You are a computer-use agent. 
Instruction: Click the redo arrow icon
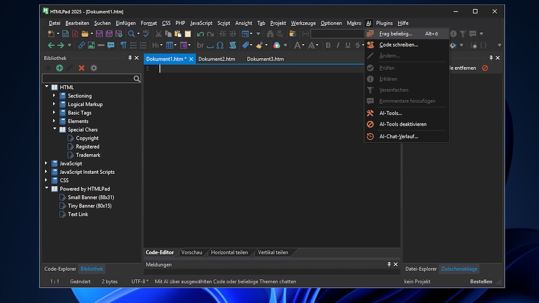click(210, 34)
